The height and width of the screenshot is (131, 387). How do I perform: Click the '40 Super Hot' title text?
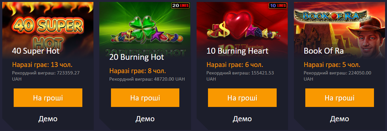36,51
